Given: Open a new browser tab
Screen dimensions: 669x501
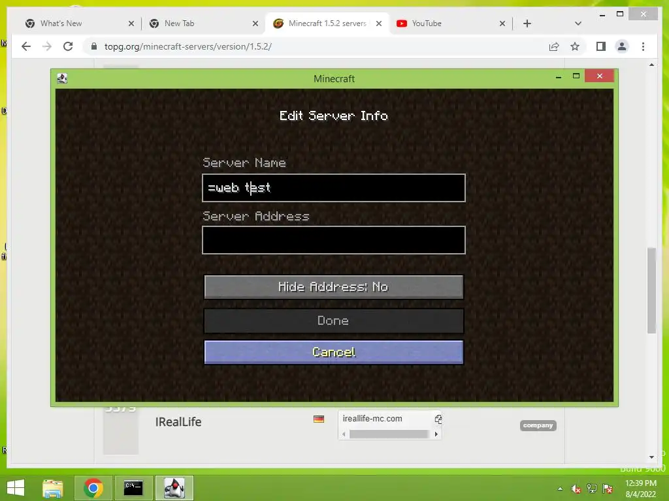Looking at the screenshot, I should pyautogui.click(x=527, y=23).
